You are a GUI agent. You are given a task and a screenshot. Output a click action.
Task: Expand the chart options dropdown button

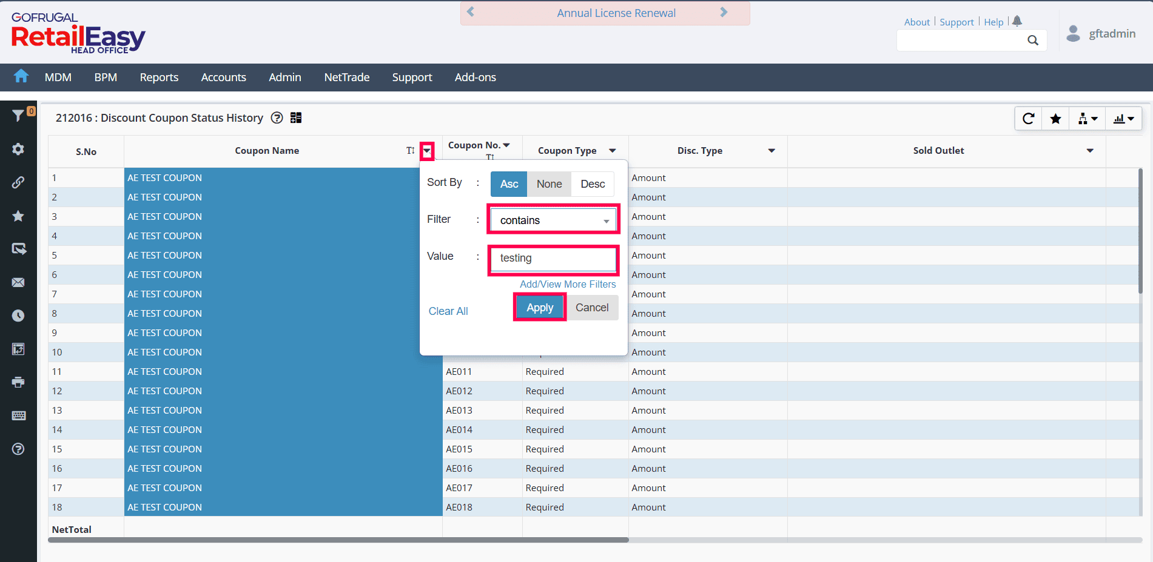(x=1124, y=119)
